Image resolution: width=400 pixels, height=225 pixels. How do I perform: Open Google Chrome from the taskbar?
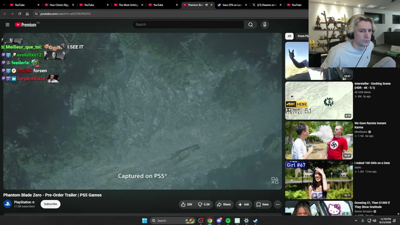[x=210, y=221]
